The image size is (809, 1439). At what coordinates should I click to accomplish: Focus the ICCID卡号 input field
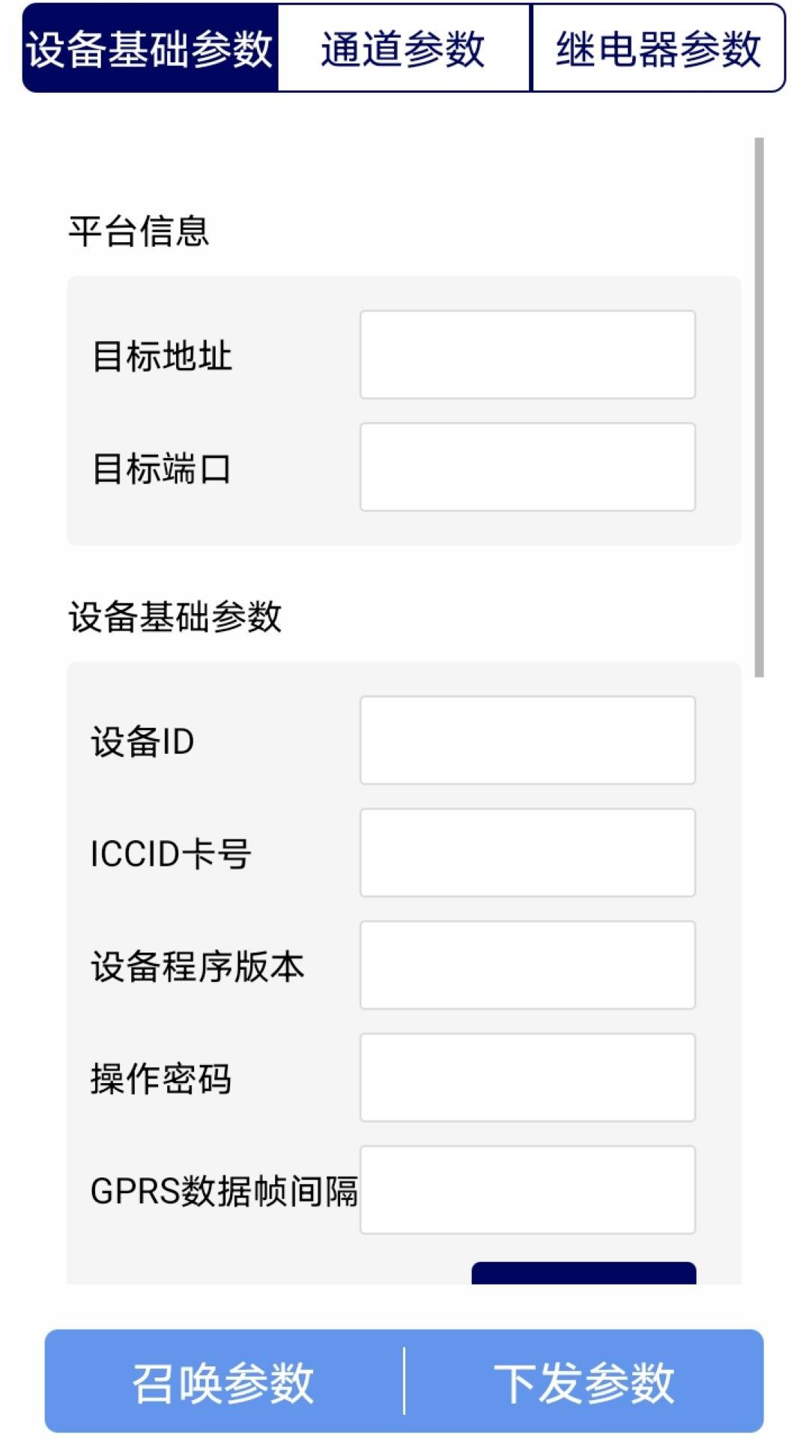pyautogui.click(x=527, y=854)
